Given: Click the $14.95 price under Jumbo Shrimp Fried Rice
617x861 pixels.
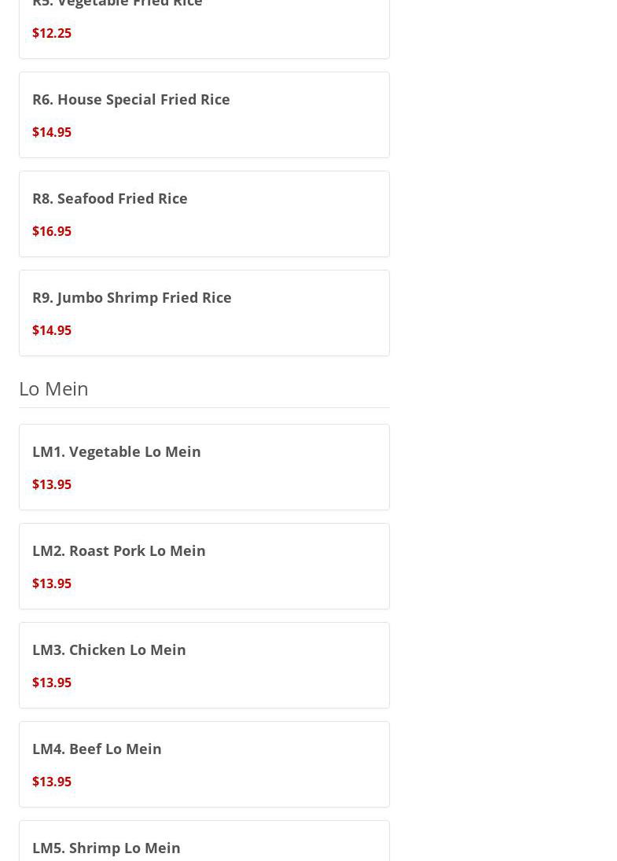Looking at the screenshot, I should (52, 330).
